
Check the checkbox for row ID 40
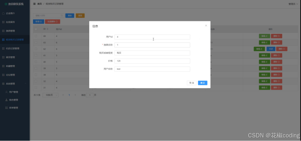36,62
